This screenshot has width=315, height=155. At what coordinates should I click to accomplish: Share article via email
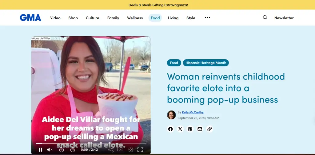pos(200,129)
